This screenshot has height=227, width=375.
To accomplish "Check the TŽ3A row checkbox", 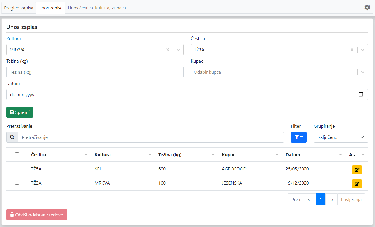I will (x=17, y=183).
